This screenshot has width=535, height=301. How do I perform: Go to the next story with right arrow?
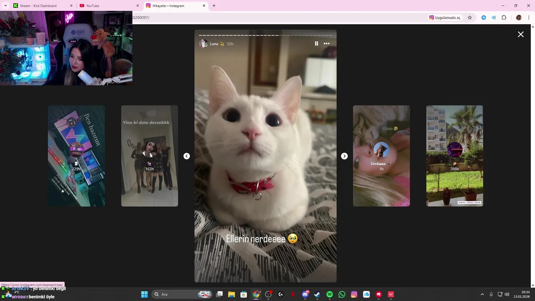[x=344, y=156]
